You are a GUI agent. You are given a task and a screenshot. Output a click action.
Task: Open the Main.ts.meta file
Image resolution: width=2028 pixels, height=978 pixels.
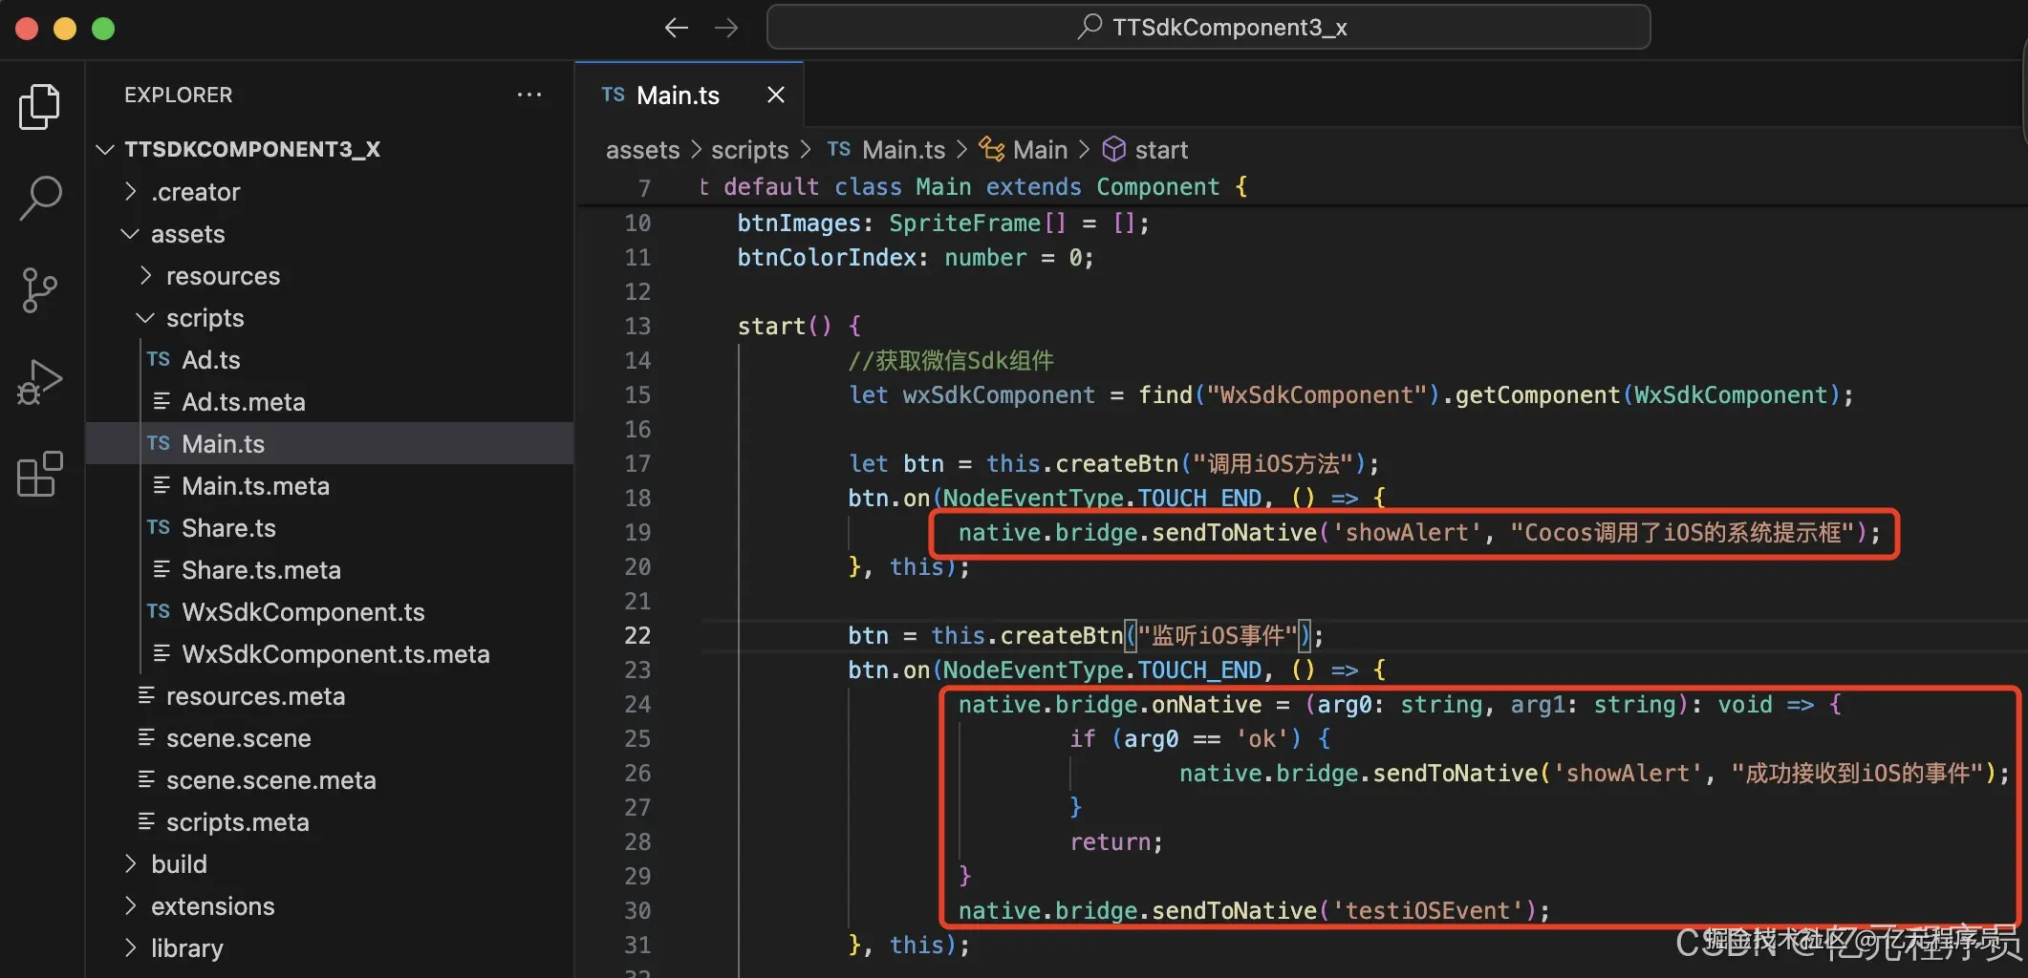click(330, 486)
